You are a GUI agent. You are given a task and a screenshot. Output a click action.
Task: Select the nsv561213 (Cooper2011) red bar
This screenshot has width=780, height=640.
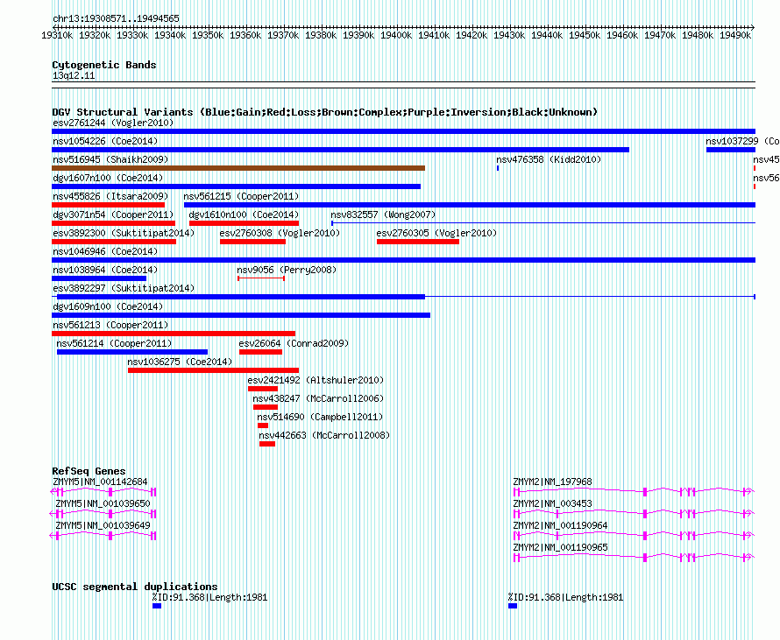point(174,334)
